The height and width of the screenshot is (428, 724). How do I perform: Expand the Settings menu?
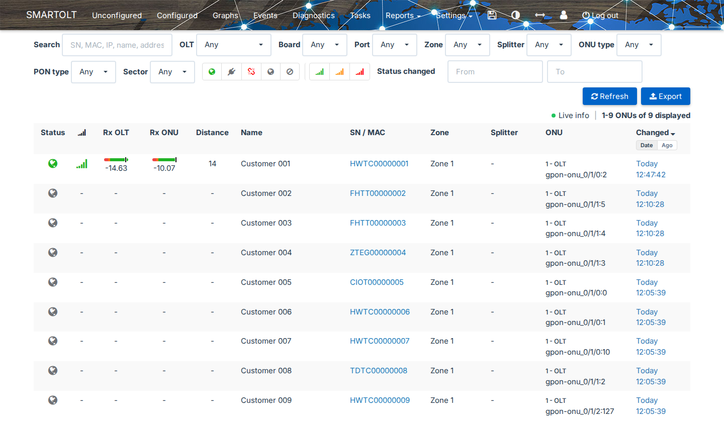[454, 15]
